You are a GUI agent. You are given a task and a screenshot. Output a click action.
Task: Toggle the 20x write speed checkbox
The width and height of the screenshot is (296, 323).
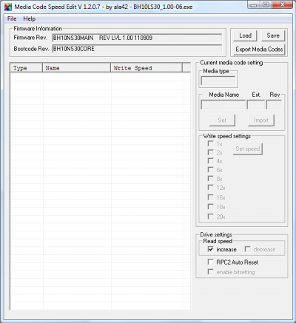coord(211,217)
